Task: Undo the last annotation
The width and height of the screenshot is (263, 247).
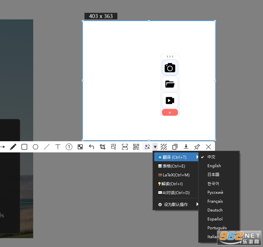Action: pos(91,147)
